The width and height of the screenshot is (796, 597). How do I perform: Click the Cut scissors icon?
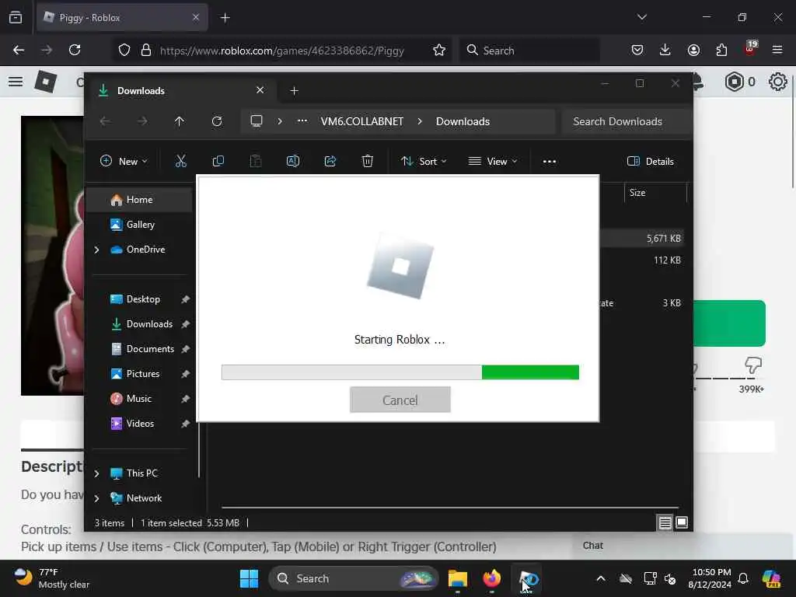pyautogui.click(x=180, y=162)
